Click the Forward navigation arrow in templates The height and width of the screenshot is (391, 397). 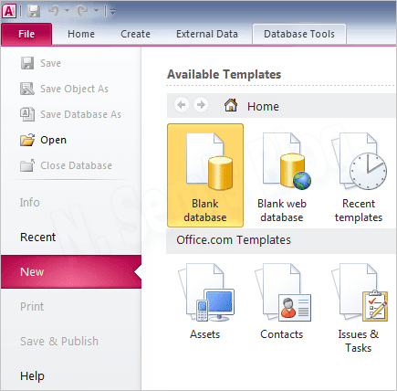point(201,105)
